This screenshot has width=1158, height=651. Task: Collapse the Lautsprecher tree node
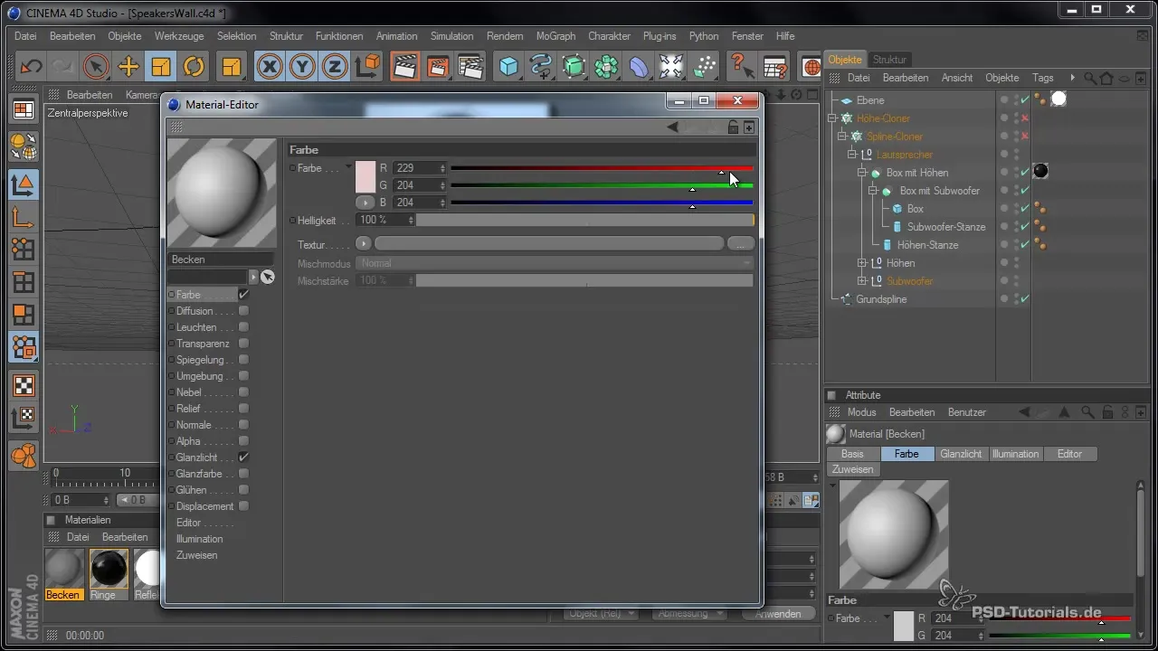pyautogui.click(x=852, y=155)
